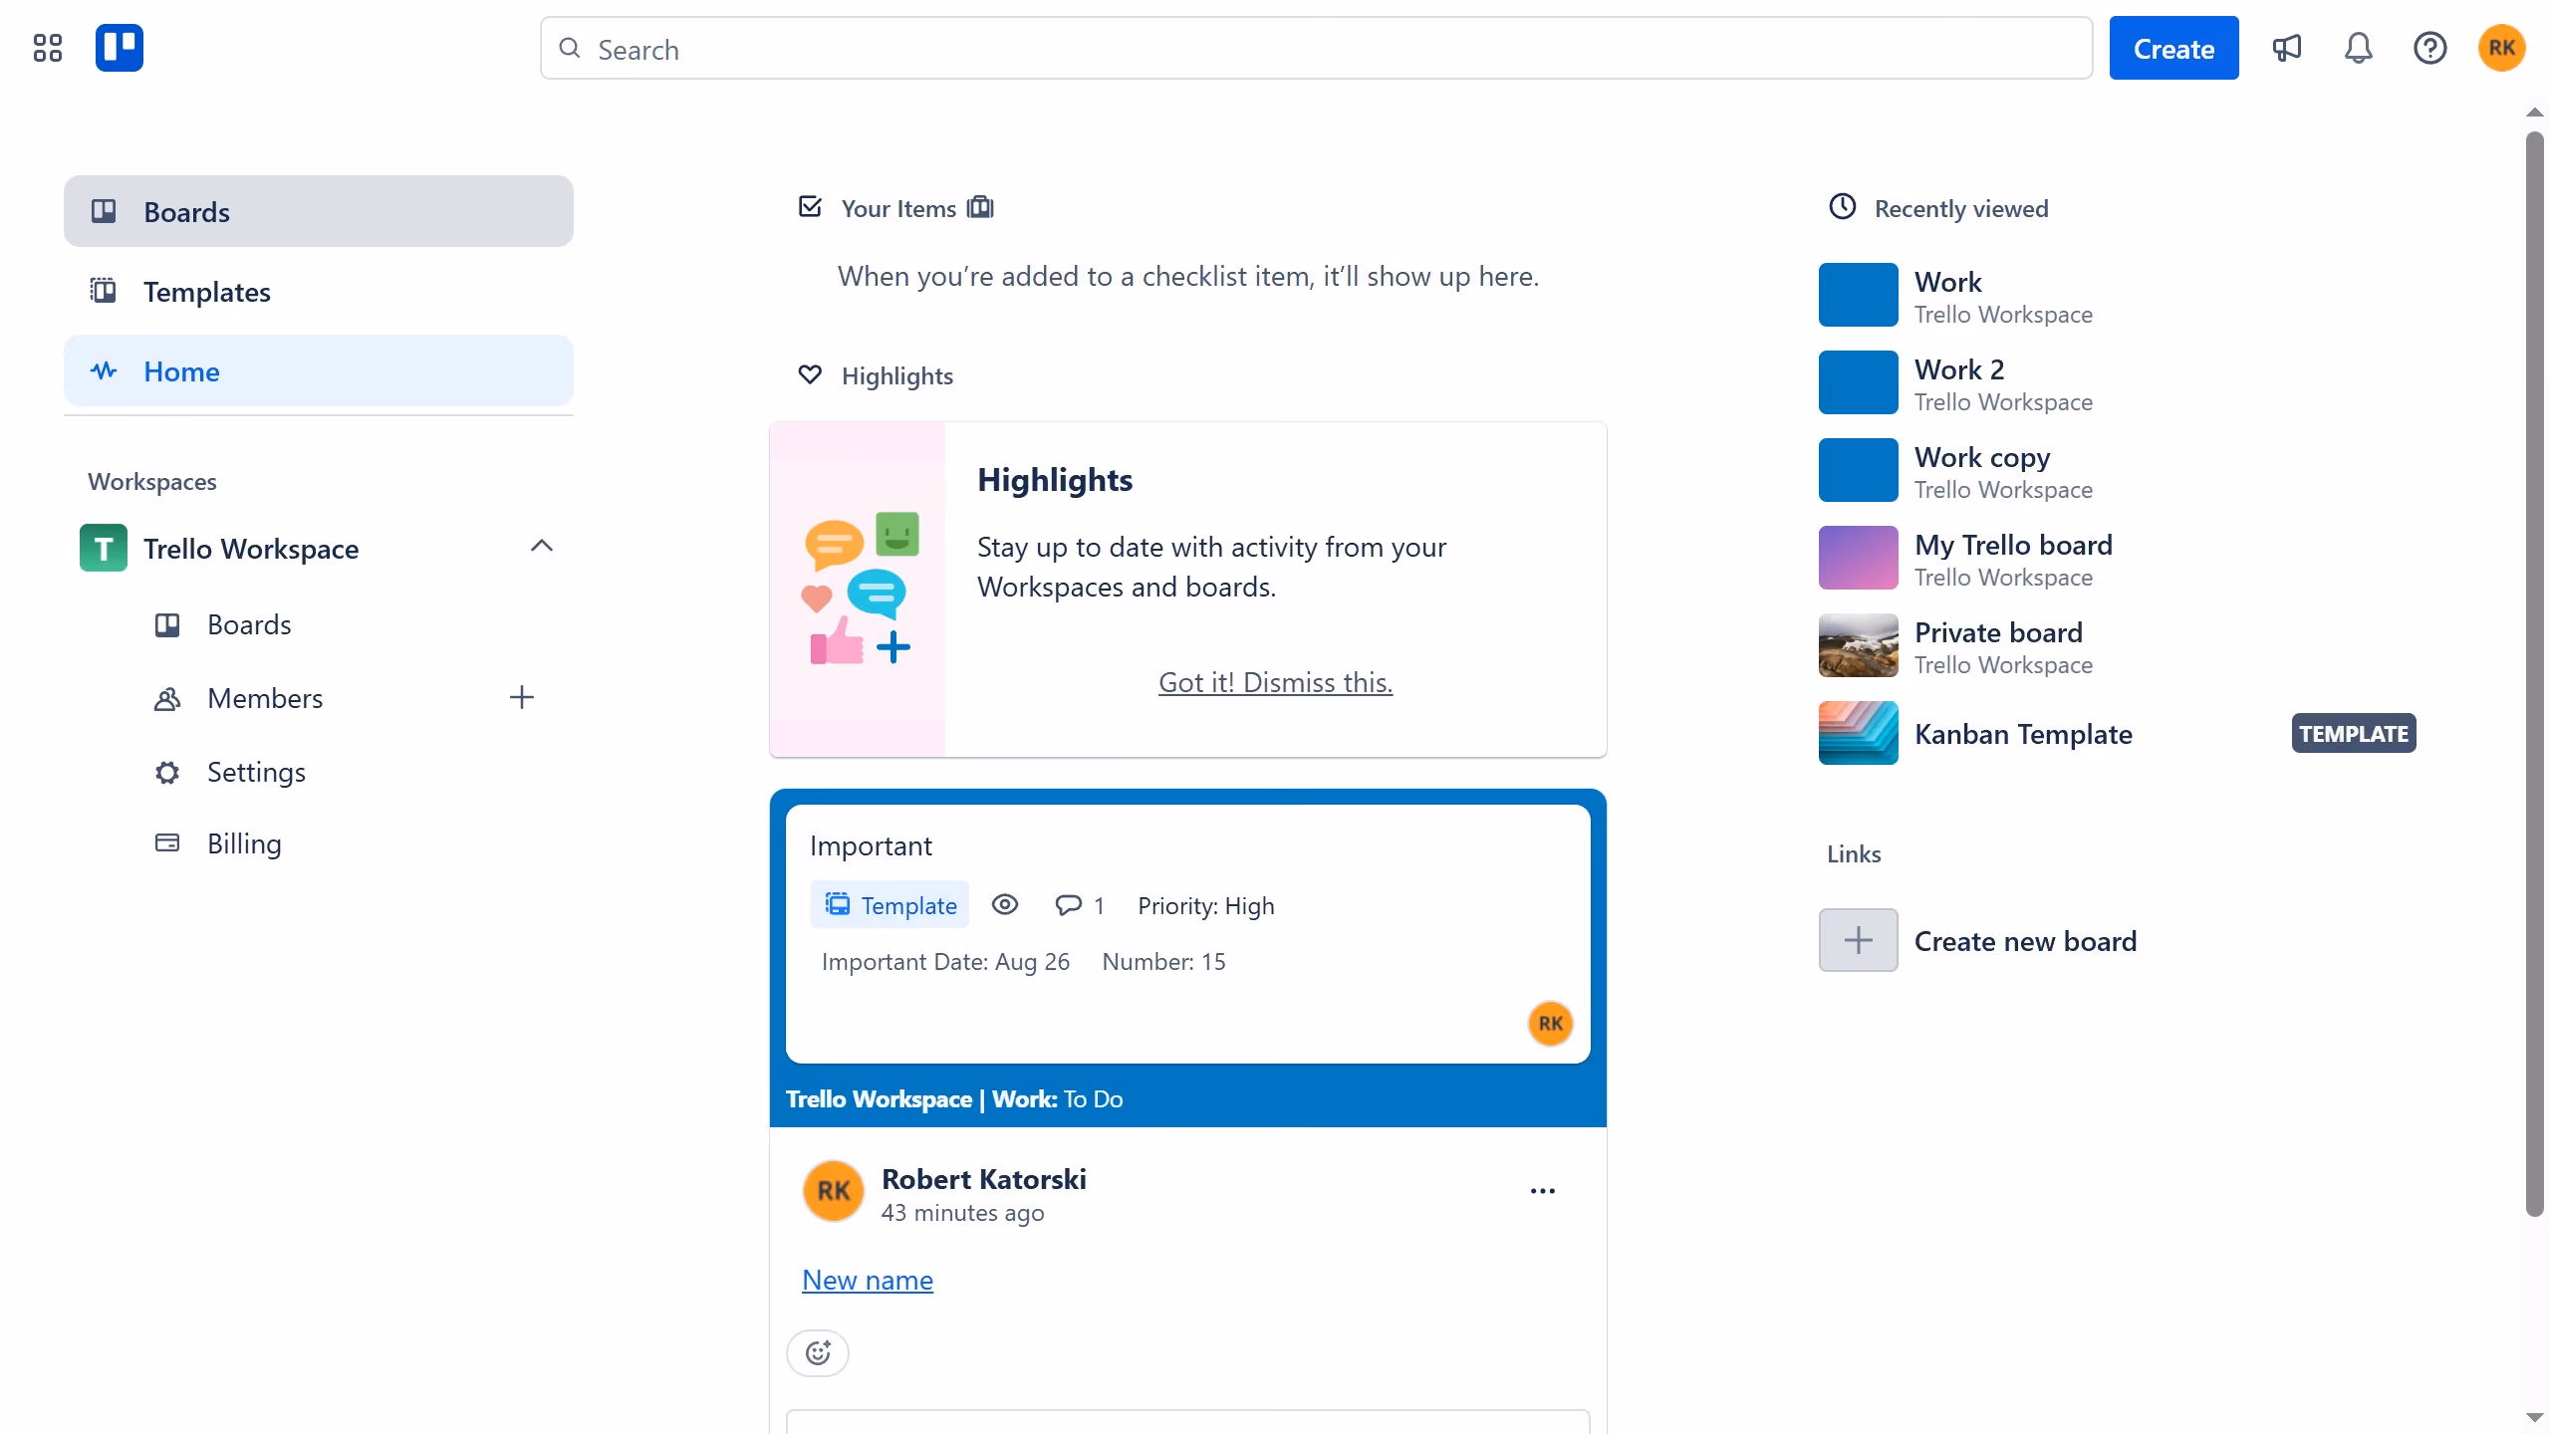This screenshot has height=1434, width=2550.
Task: Click the Create button
Action: [2173, 48]
